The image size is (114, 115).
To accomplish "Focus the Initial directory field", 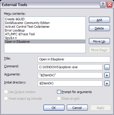I will 70,83.
